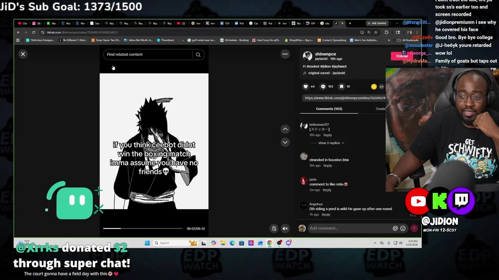
Task: Open jaidn commenter avatar
Action: (304, 181)
